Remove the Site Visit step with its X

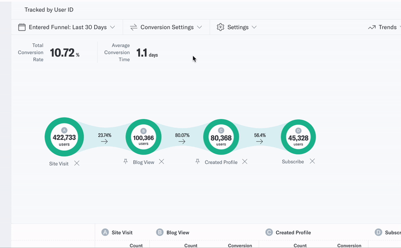click(x=77, y=163)
